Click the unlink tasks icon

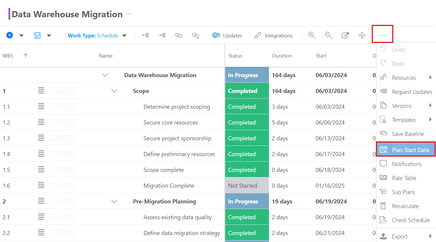point(195,36)
